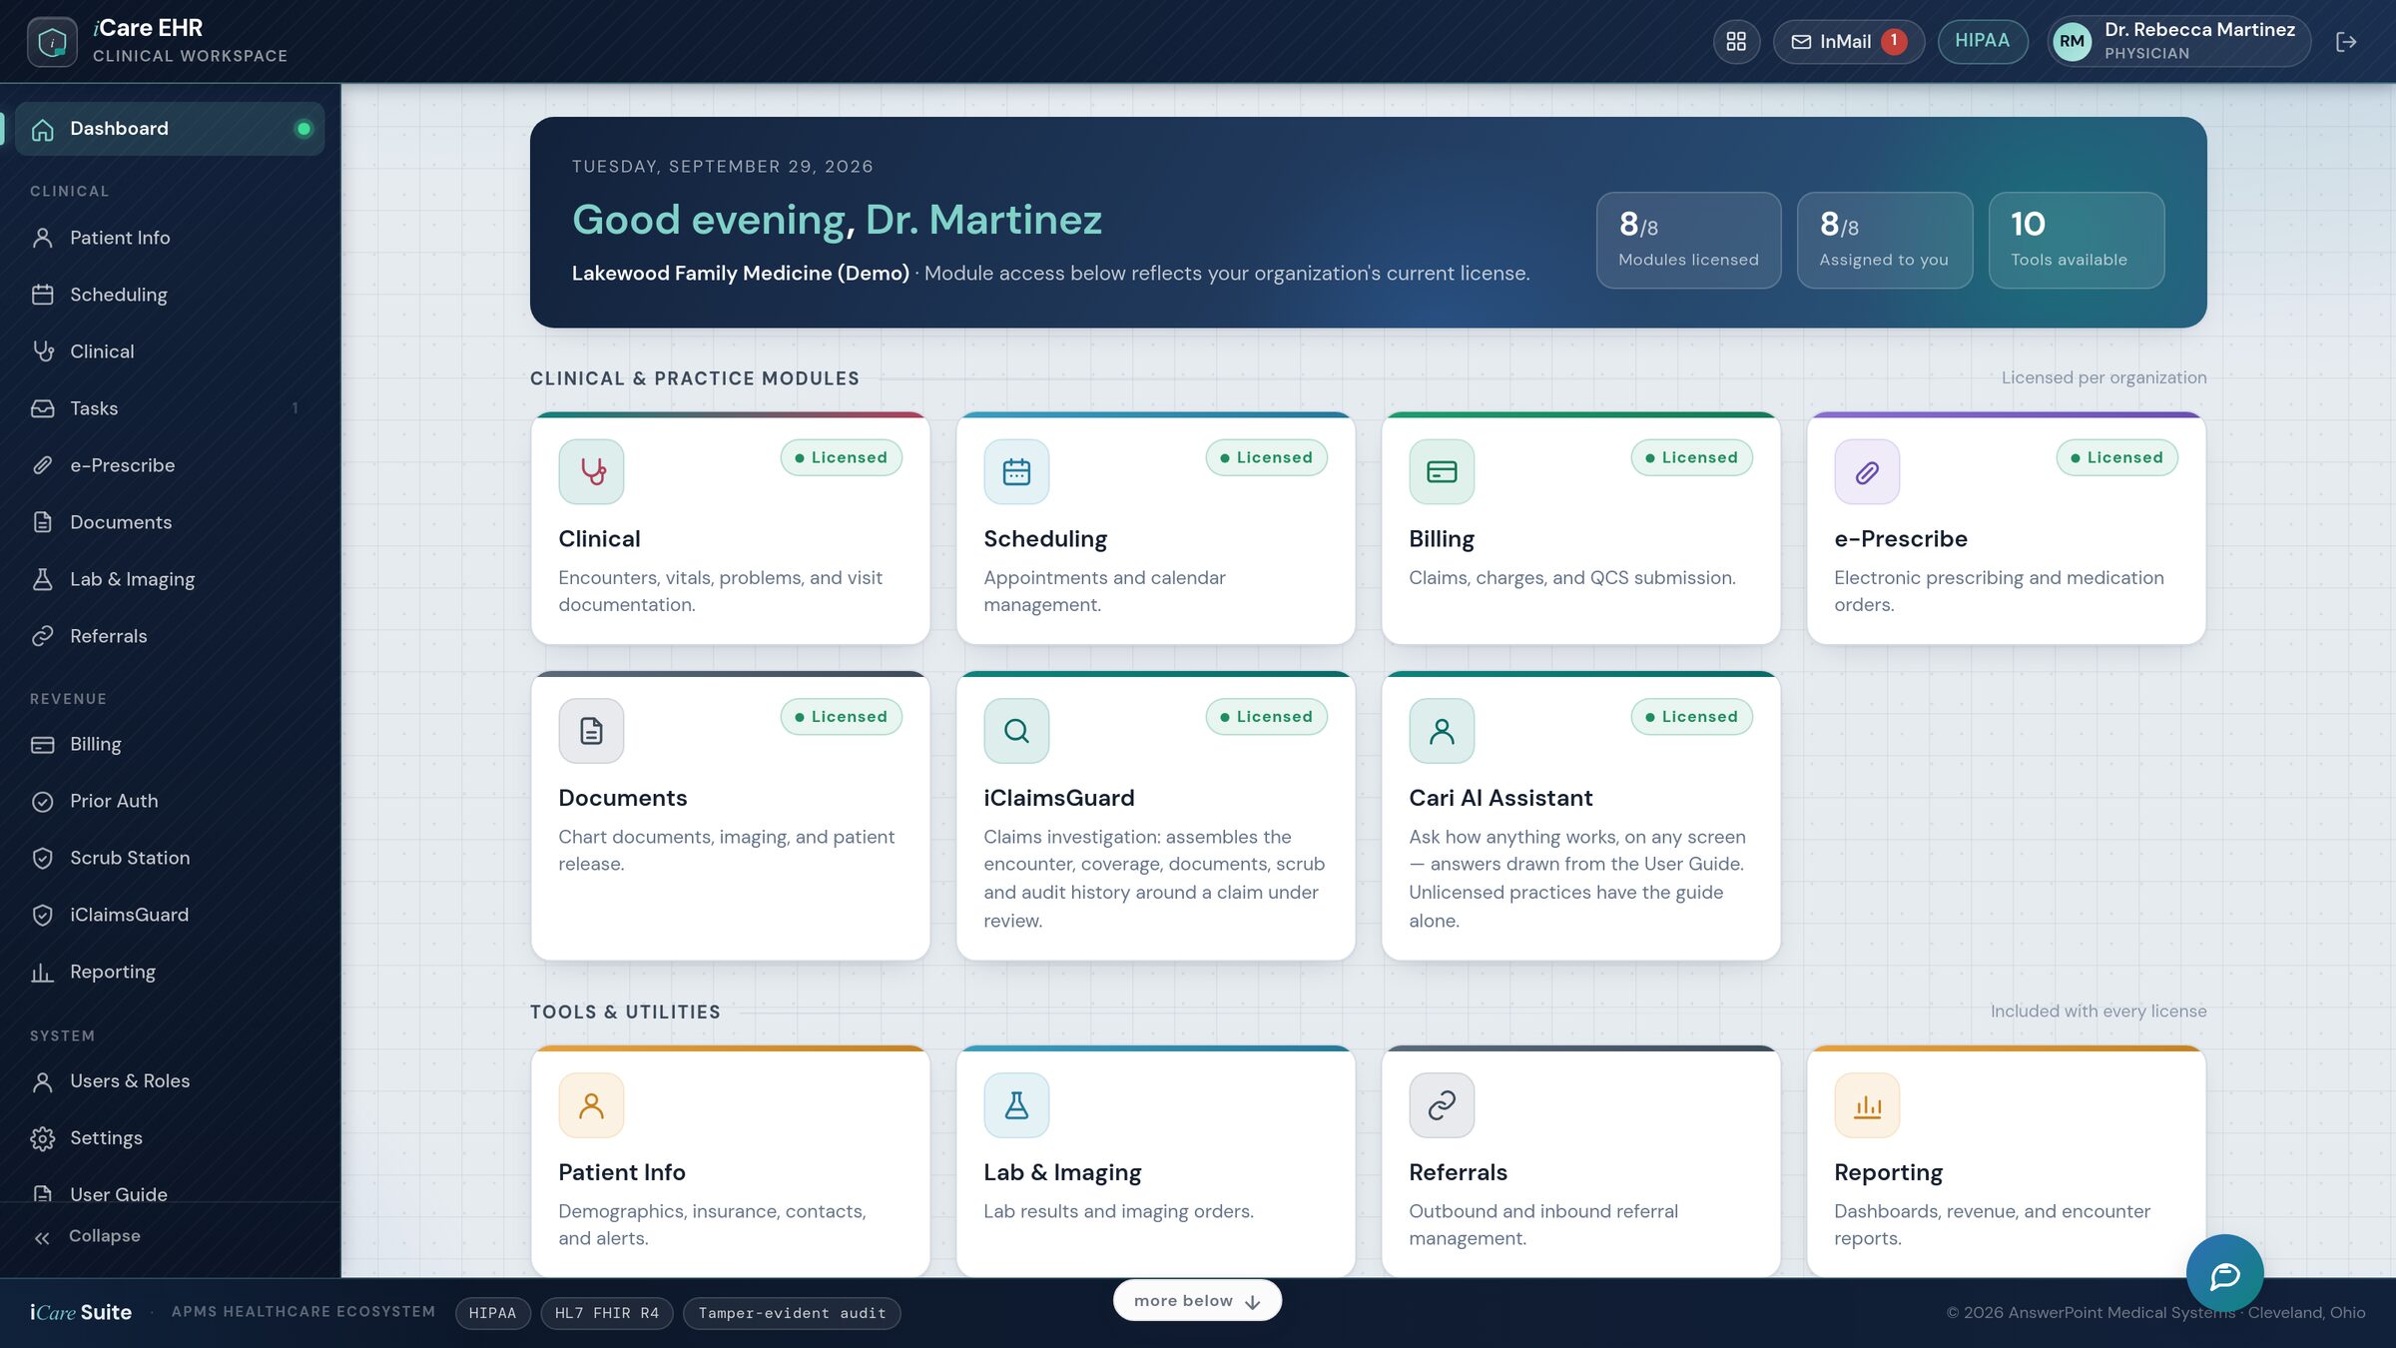
Task: Open InMail inbox
Action: click(x=1848, y=41)
